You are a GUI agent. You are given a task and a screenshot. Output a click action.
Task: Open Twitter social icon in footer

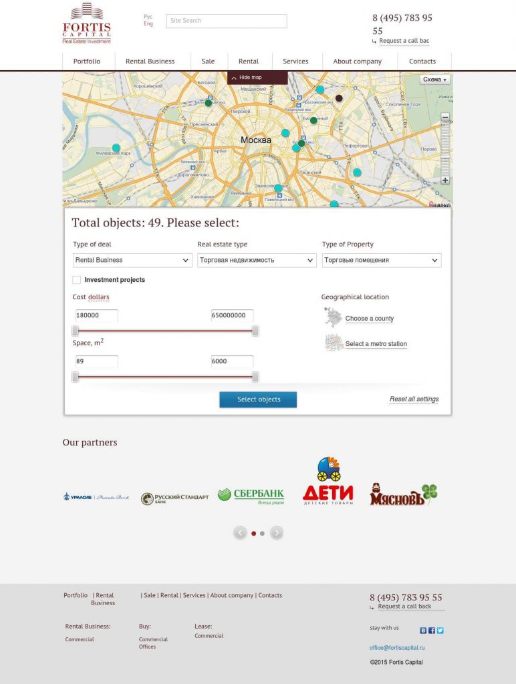pyautogui.click(x=440, y=631)
